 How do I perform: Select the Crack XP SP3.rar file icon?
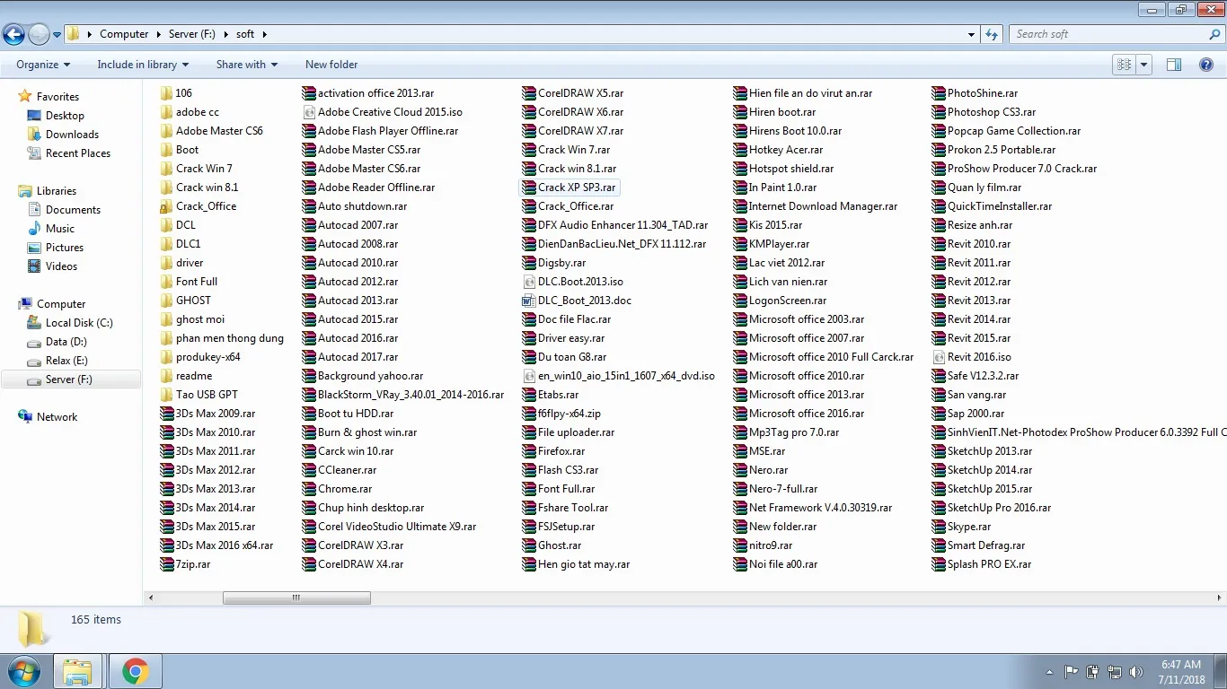pos(529,188)
